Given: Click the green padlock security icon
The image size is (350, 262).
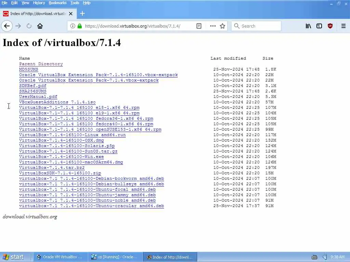Looking at the screenshot, I should pos(79,26).
